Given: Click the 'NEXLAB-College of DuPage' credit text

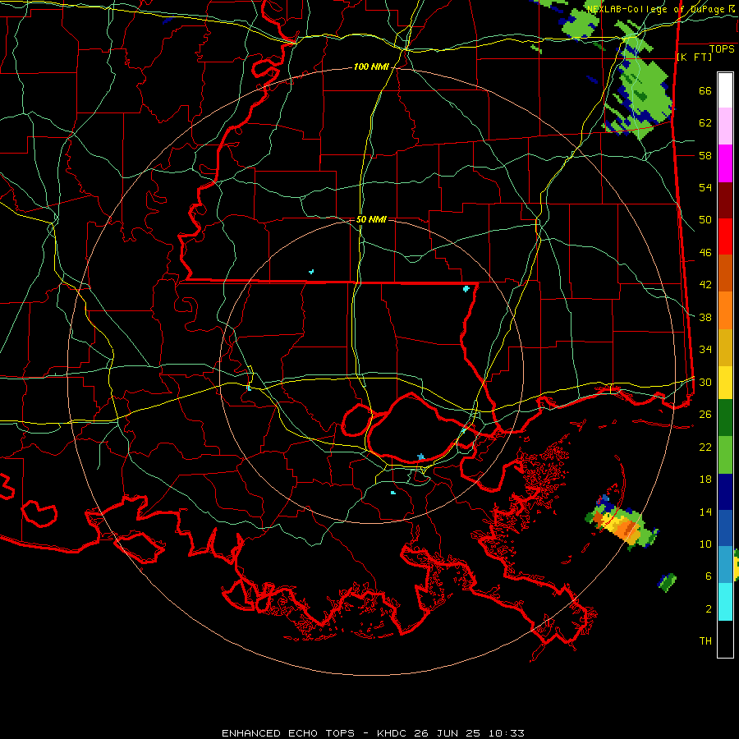Looking at the screenshot, I should tap(656, 9).
